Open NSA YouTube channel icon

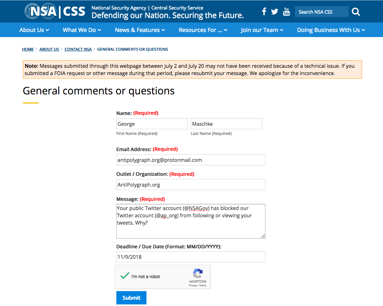[x=286, y=12]
